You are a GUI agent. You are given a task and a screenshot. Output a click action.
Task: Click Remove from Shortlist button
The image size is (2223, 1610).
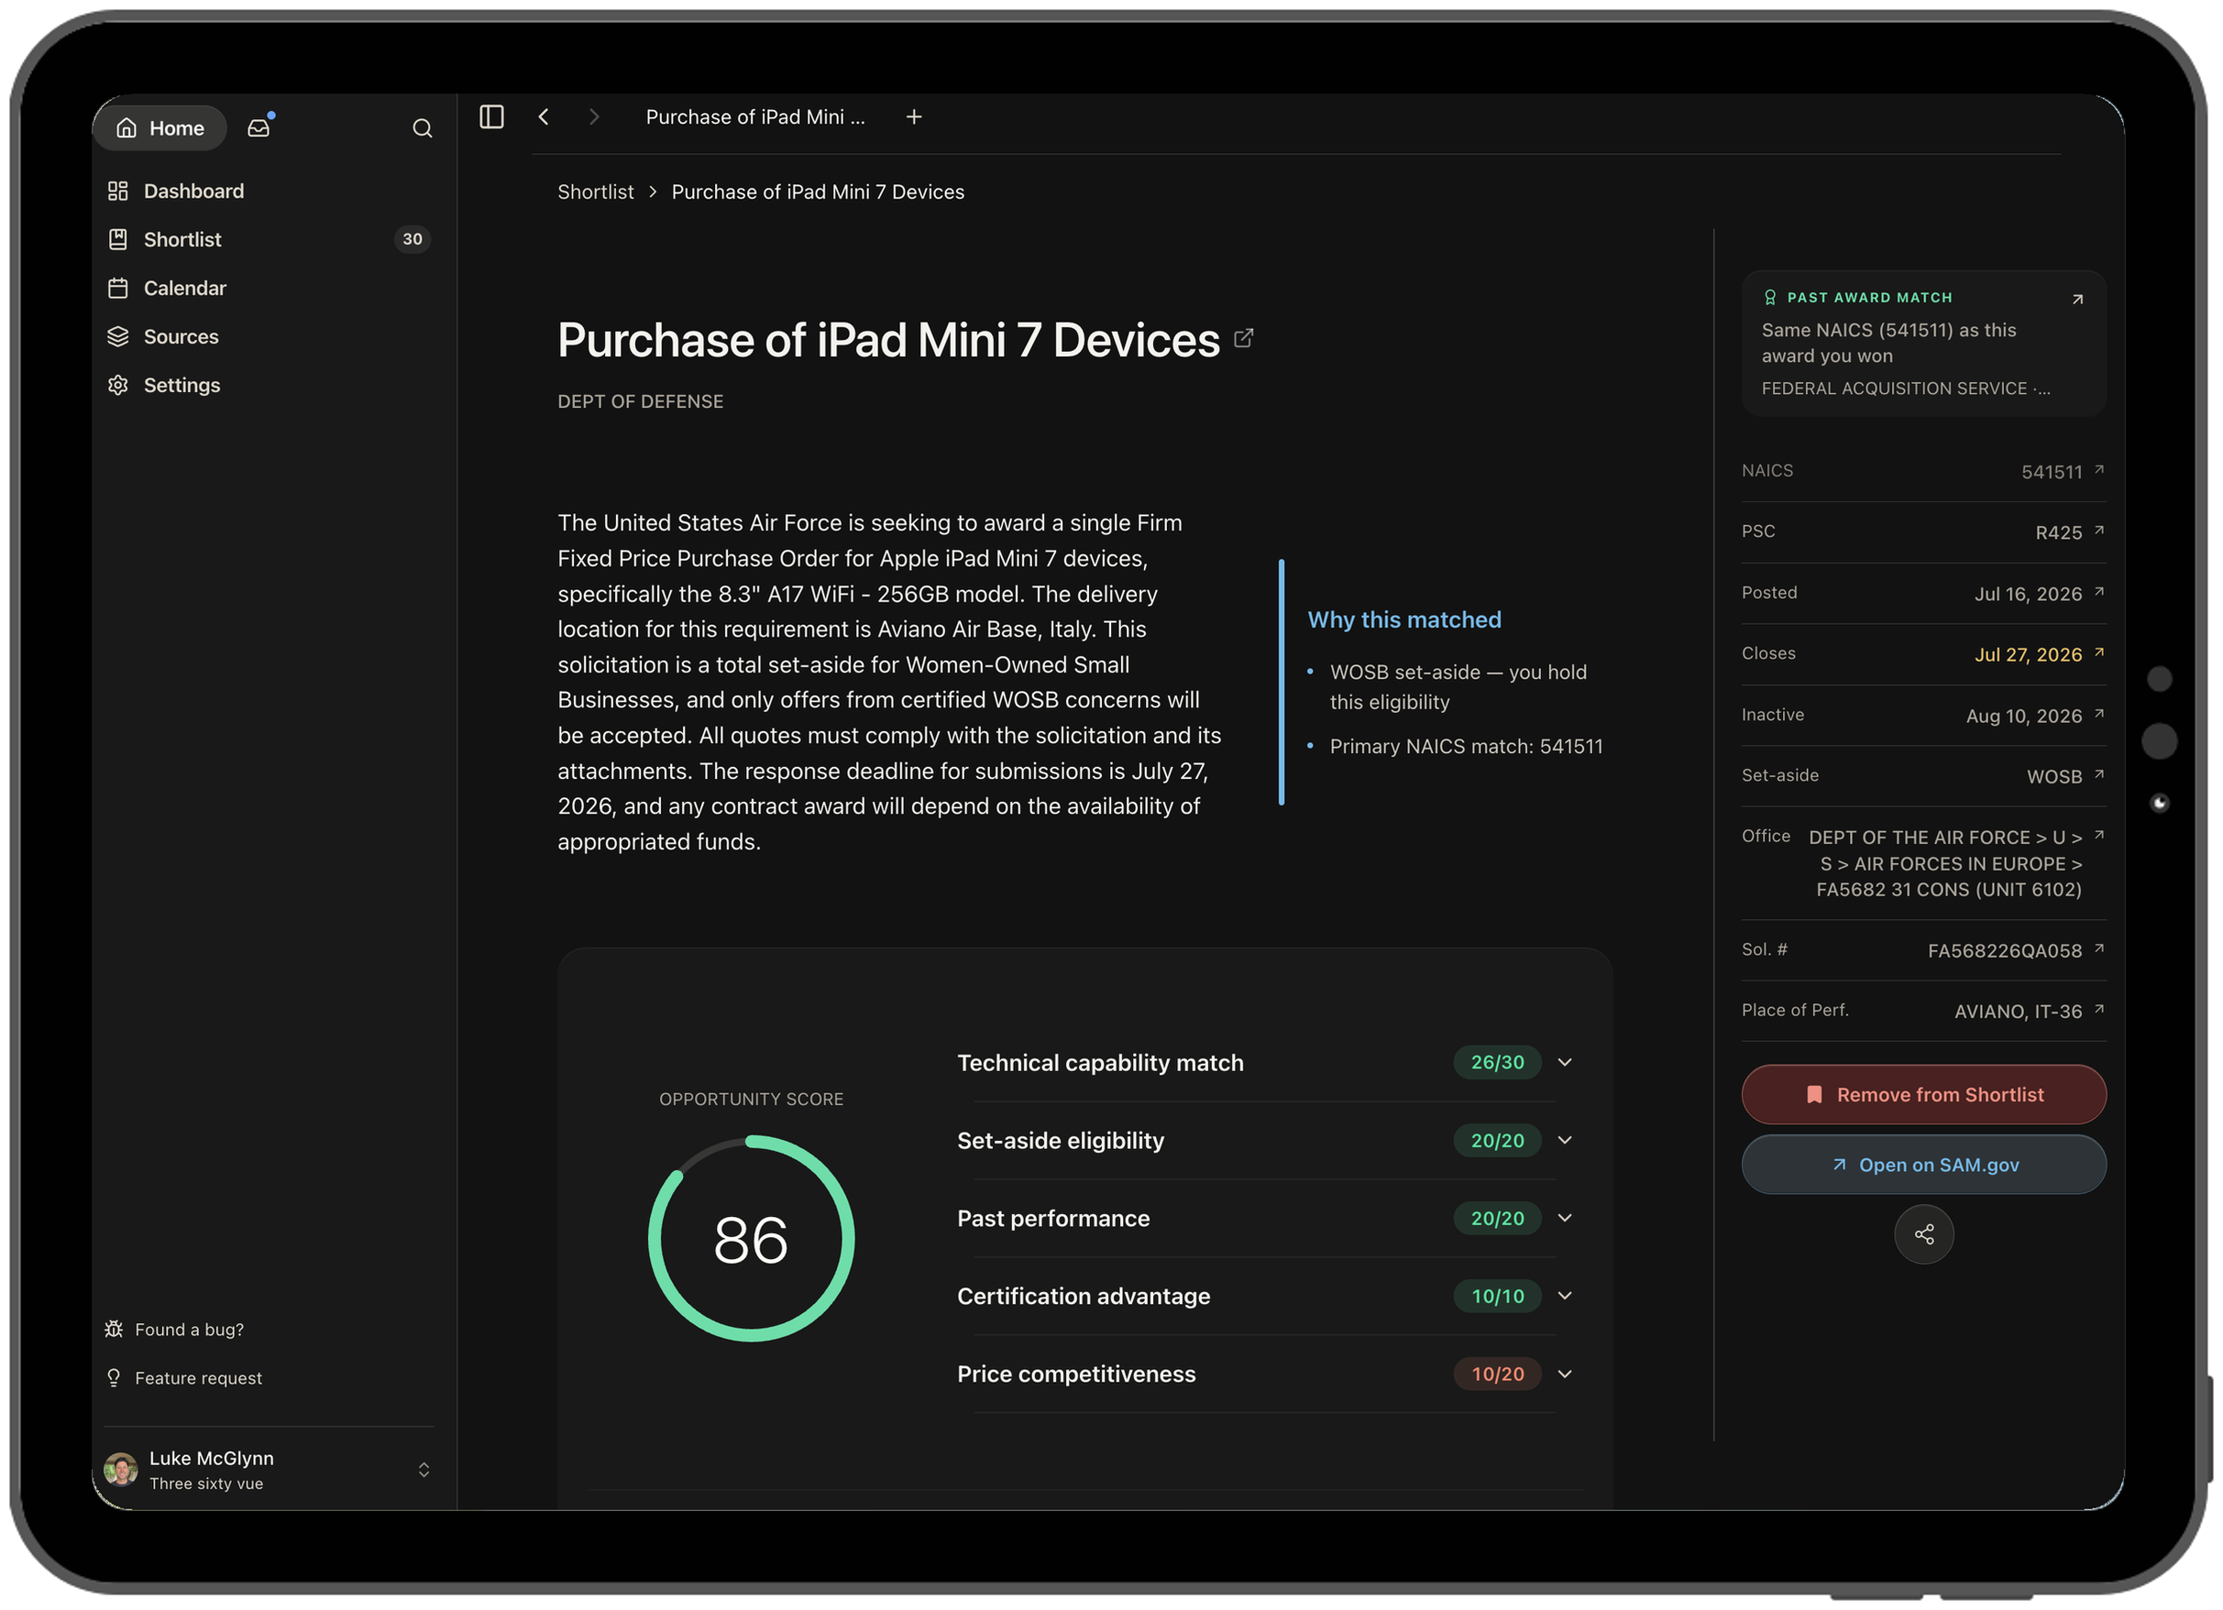click(x=1923, y=1095)
